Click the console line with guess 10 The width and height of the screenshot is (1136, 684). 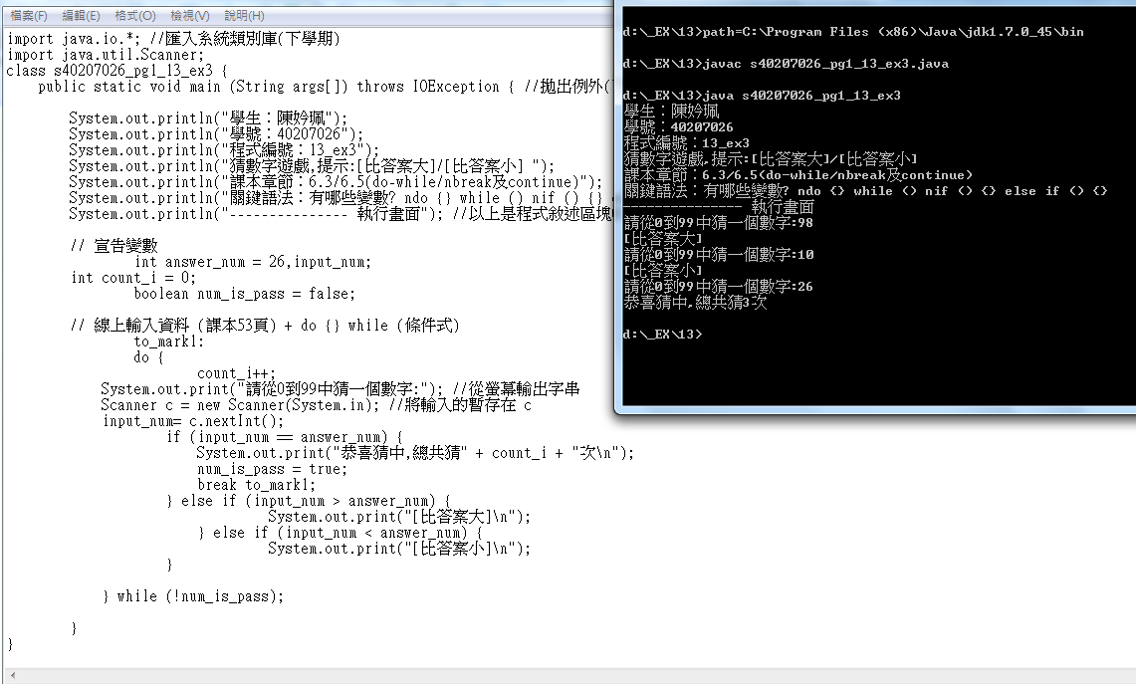[718, 255]
